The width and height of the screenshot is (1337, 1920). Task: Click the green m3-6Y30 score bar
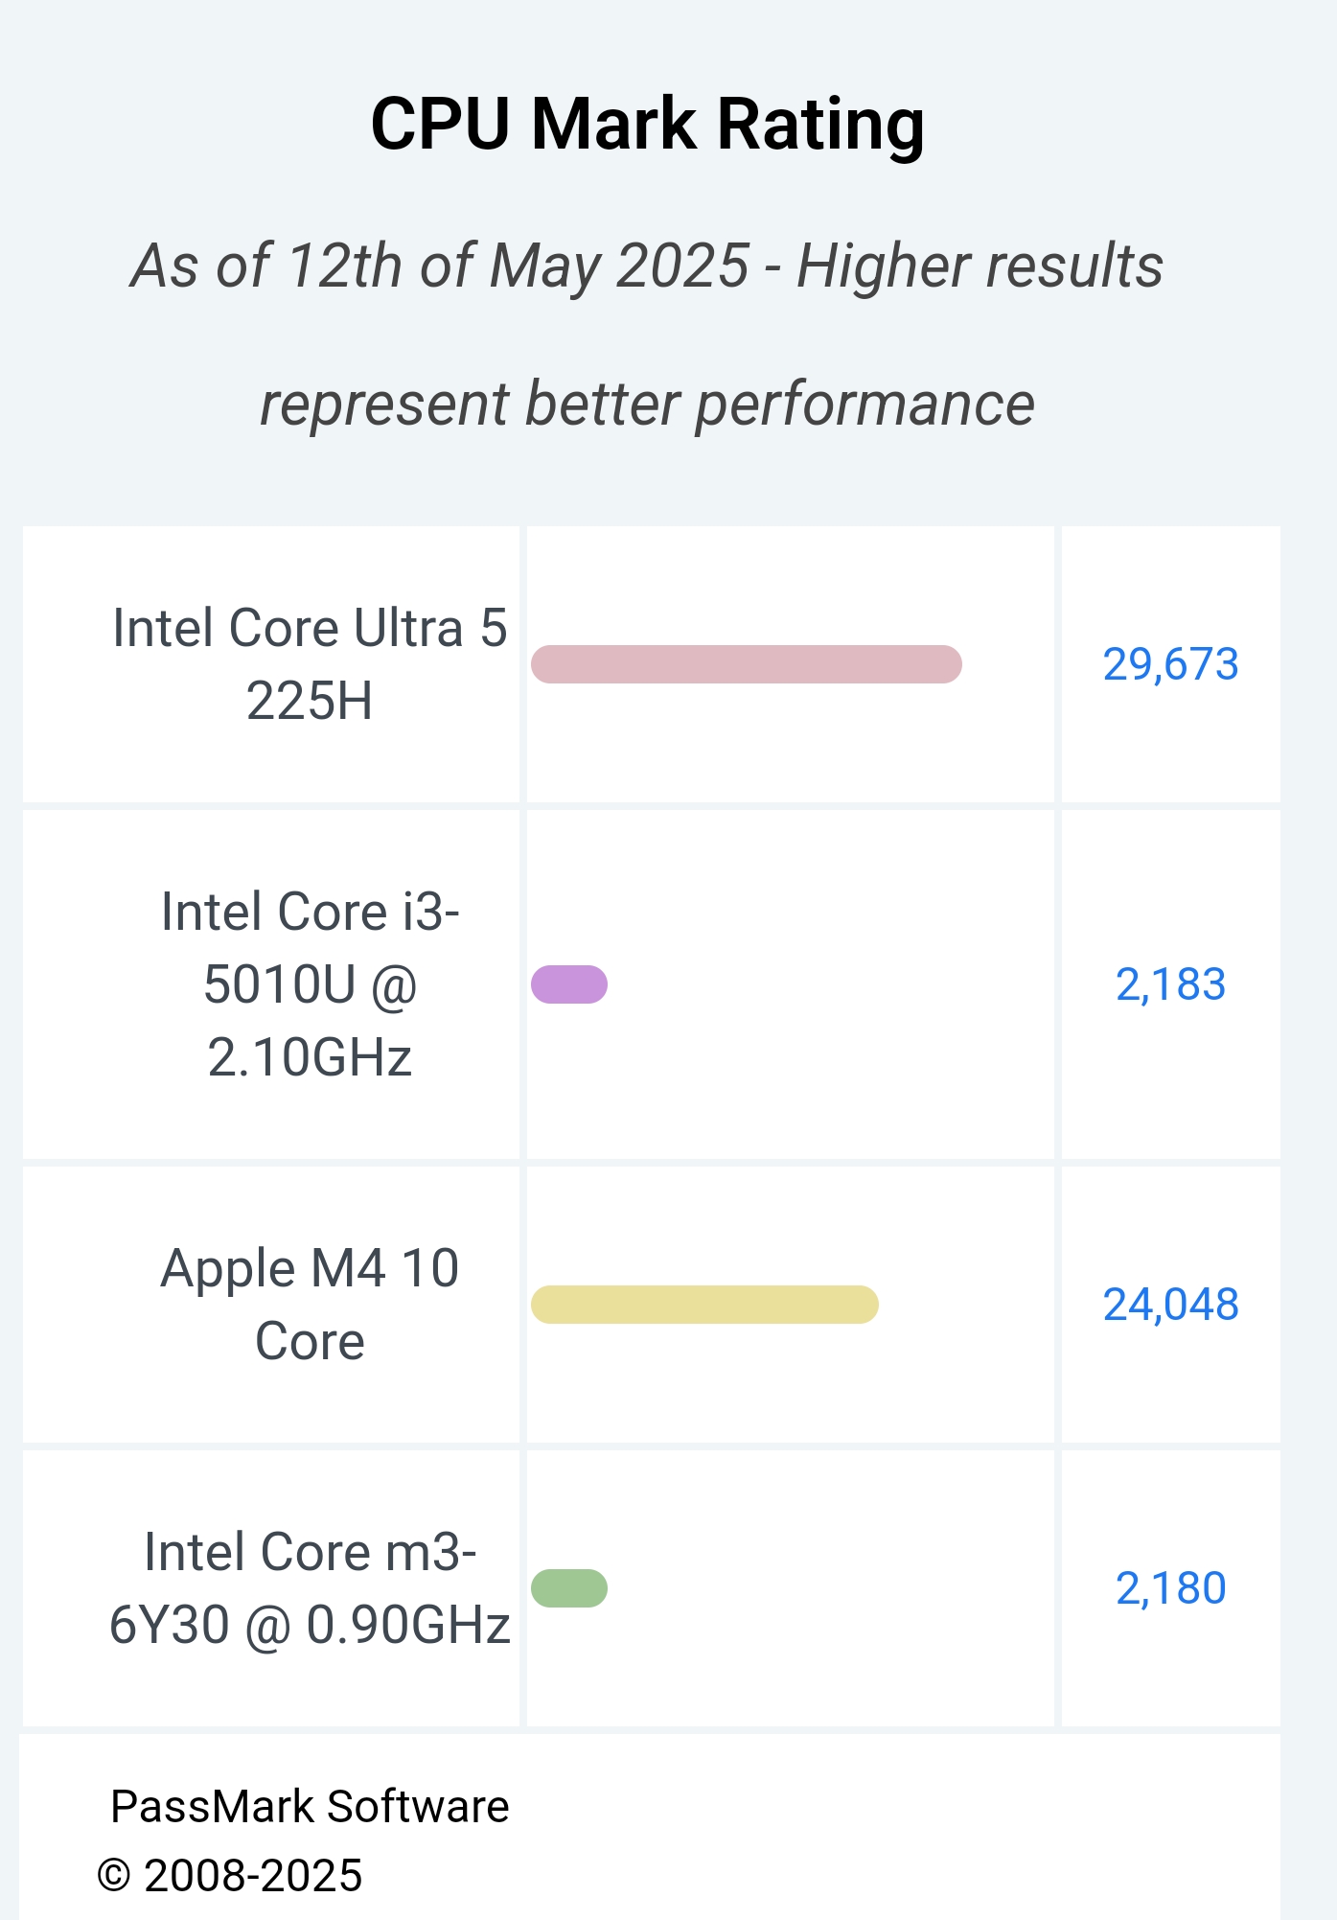(x=569, y=1588)
